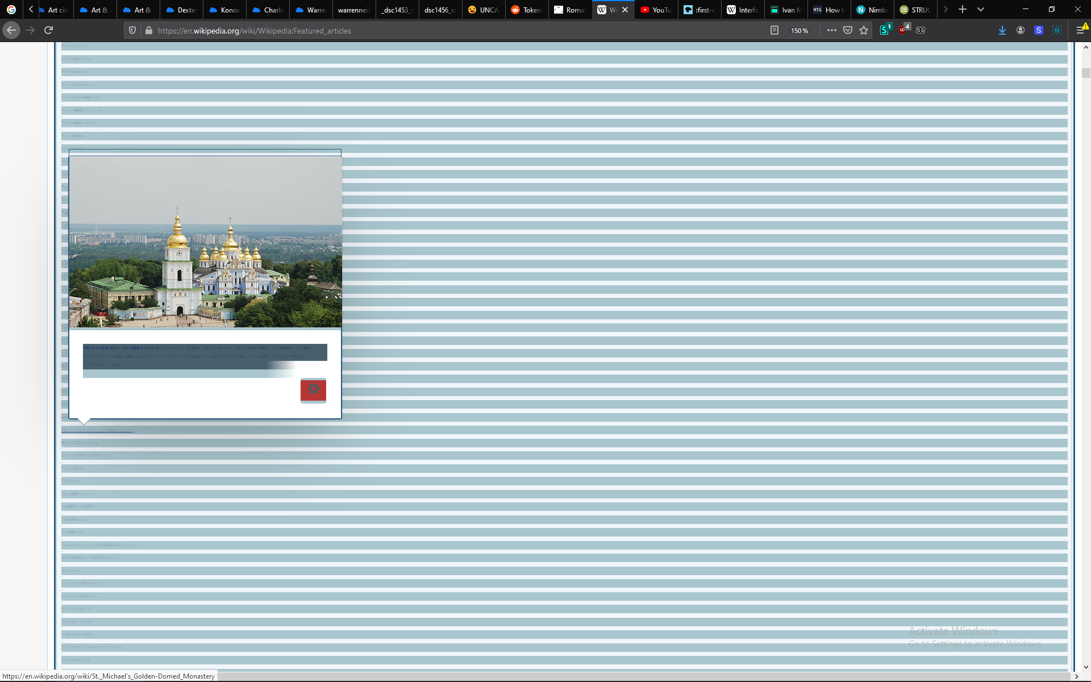The height and width of the screenshot is (682, 1091).
Task: Open a new tab with plus button
Action: coord(963,10)
